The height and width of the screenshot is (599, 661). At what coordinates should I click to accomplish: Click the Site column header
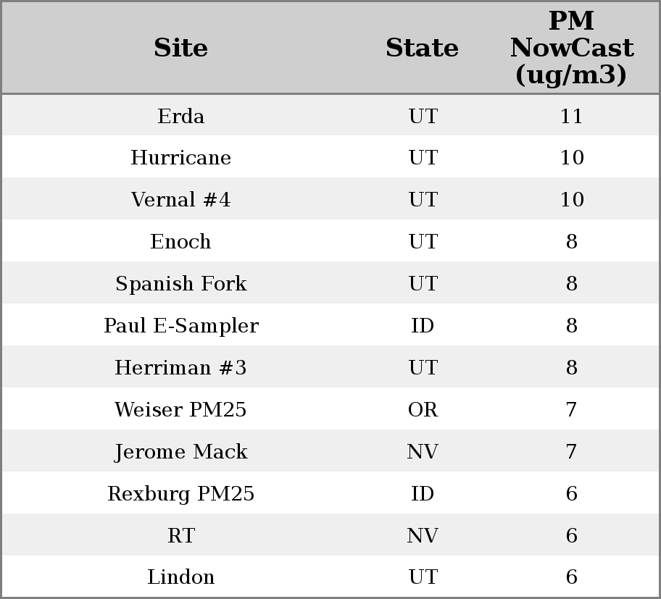click(x=181, y=48)
